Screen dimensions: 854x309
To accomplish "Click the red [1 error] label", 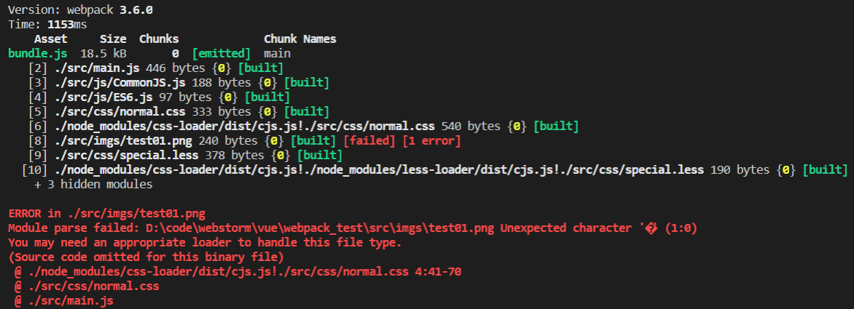I will coord(431,141).
